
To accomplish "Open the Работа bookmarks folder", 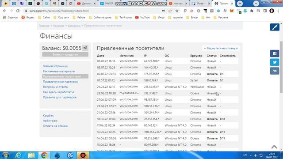I will [x=79, y=18].
